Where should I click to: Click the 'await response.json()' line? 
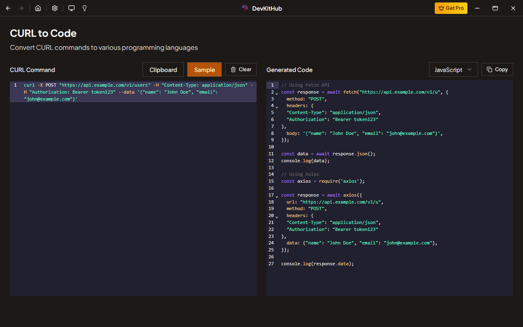tap(328, 154)
